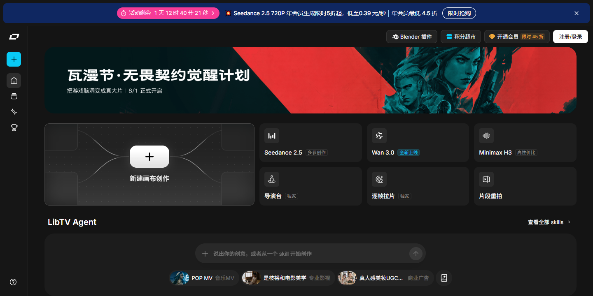Screen dimensions: 593x296
Task: Click the Wan 3.0 title text
Action: tap(383, 153)
